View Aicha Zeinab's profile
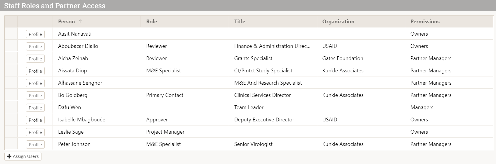This screenshot has height=164, width=496. (35, 59)
